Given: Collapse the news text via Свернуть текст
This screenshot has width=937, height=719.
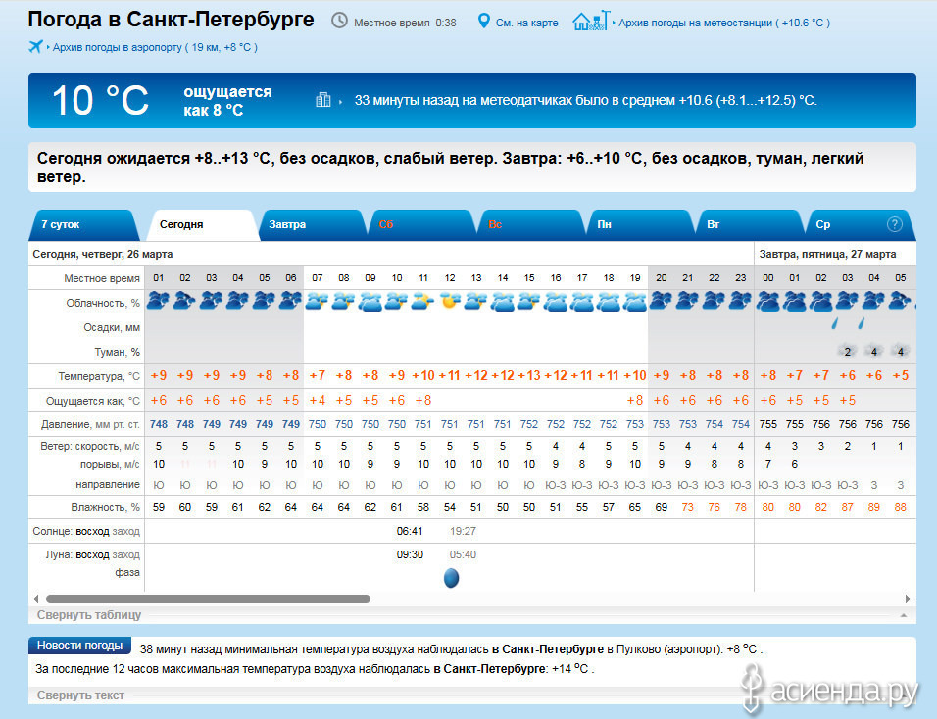Looking at the screenshot, I should click(80, 695).
